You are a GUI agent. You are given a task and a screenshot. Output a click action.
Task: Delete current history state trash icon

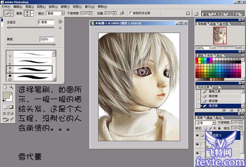coord(238,110)
